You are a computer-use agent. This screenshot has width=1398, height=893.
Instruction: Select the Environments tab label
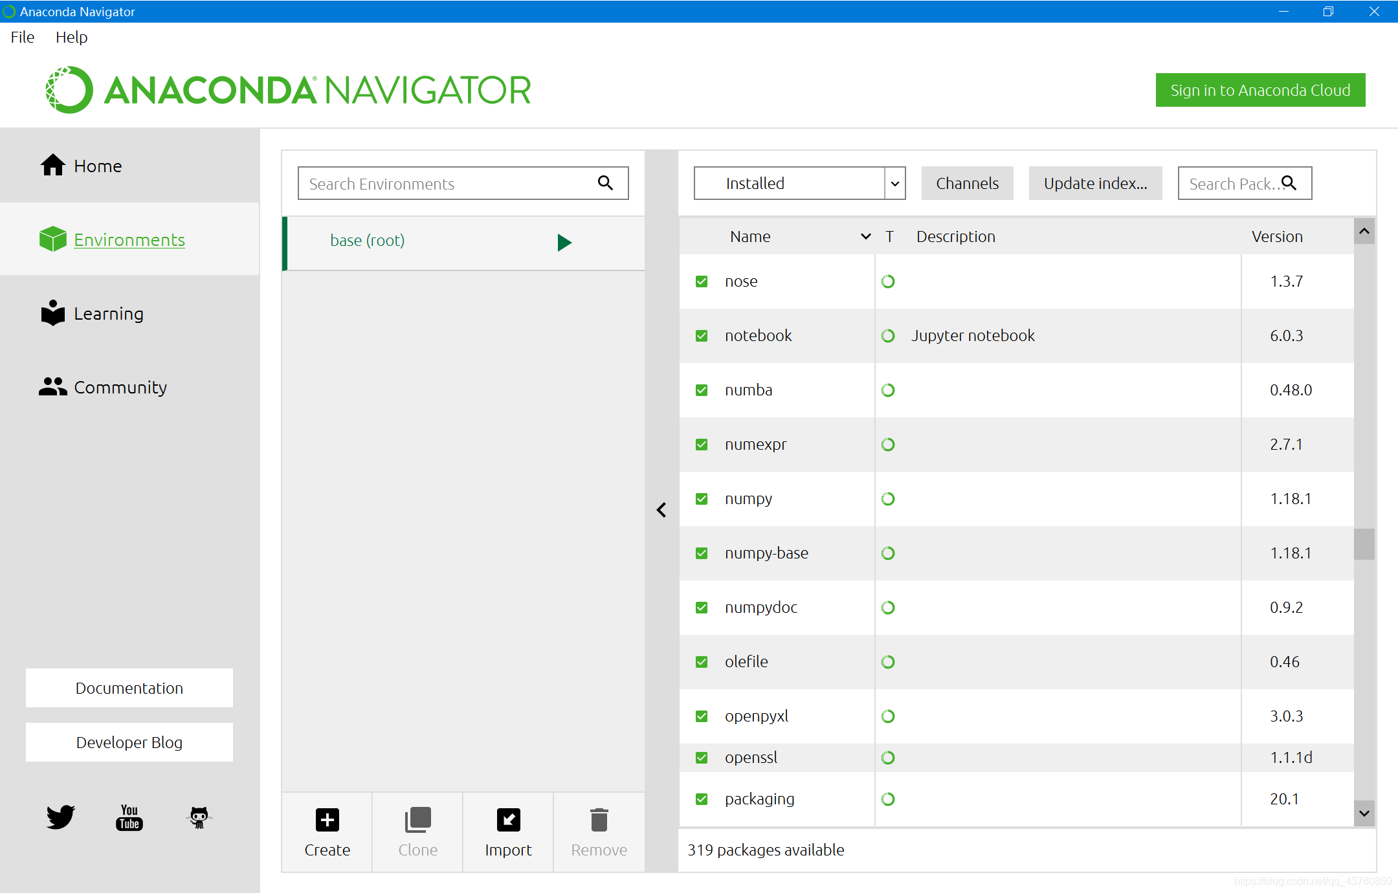pyautogui.click(x=129, y=239)
